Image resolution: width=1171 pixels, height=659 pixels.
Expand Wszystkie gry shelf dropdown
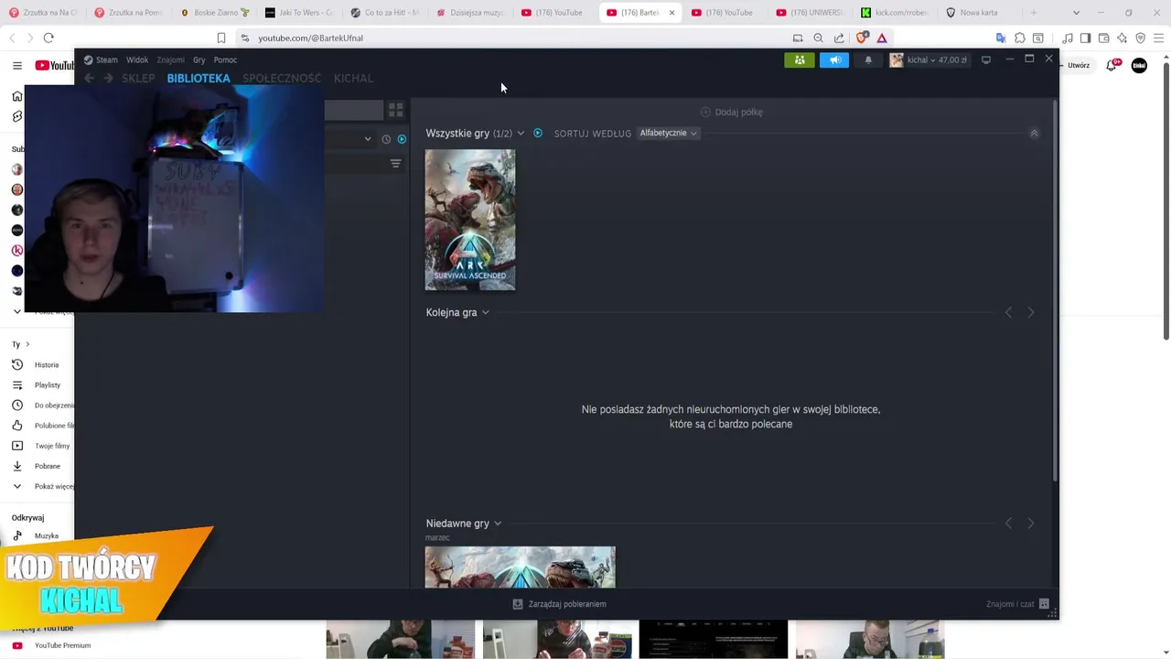[x=521, y=134]
